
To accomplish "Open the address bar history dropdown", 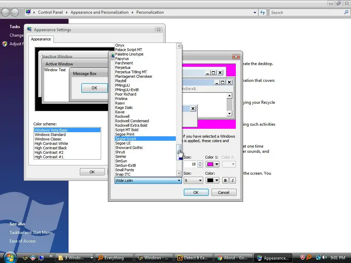I will point(255,13).
